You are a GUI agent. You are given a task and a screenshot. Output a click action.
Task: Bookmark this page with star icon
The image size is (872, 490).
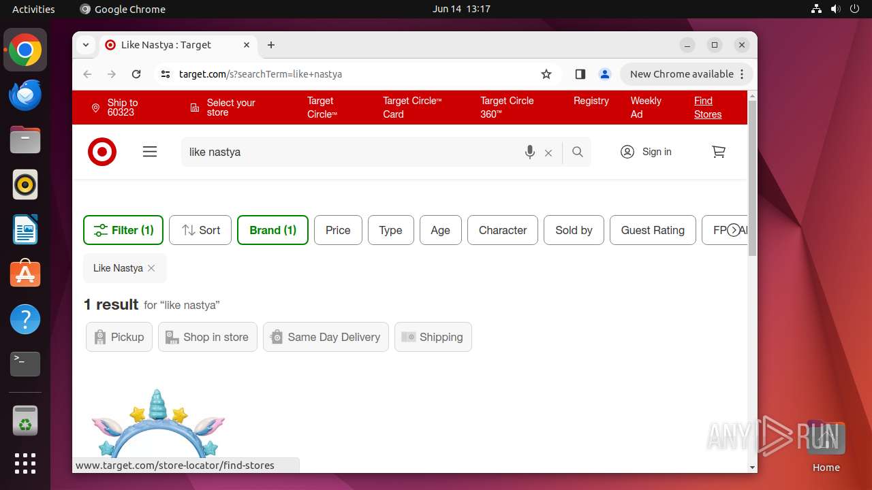(546, 74)
